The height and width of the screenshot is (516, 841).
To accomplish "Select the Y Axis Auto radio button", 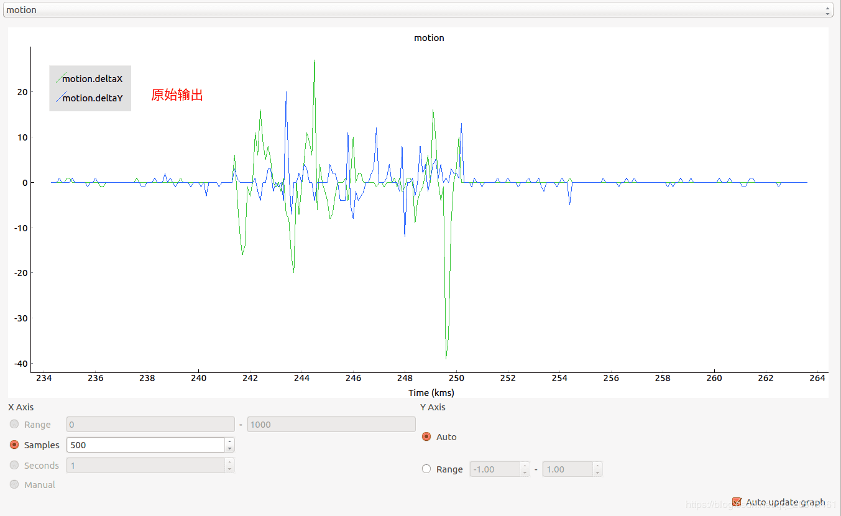I will tap(426, 437).
